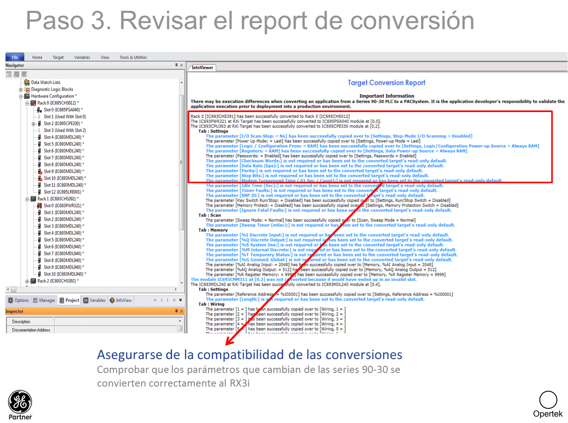This screenshot has height=423, width=568.
Task: Collapse the Hardware Configuration node
Action: tap(21, 96)
